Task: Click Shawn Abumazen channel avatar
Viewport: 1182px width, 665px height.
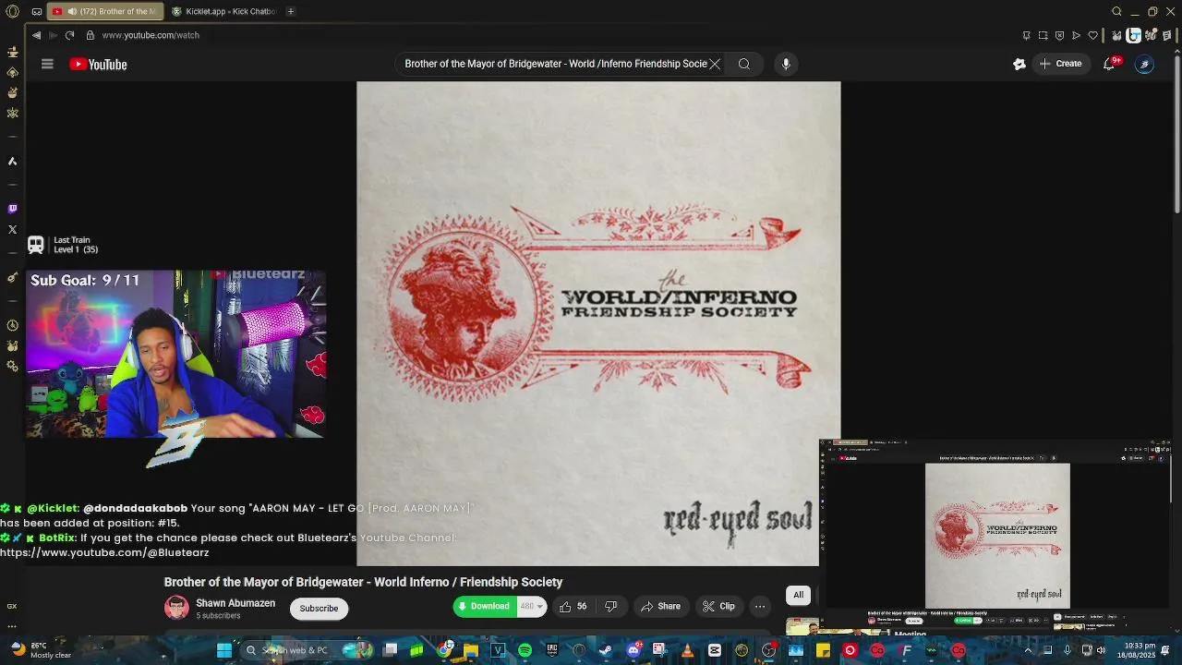Action: click(x=176, y=608)
